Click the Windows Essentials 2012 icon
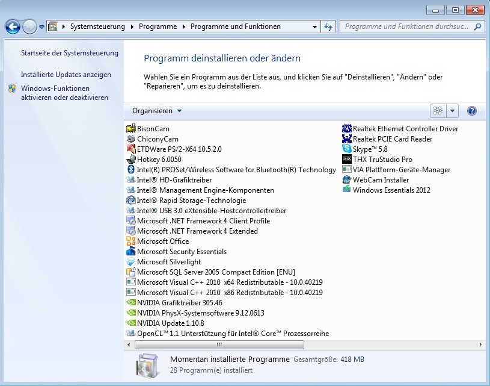 pos(347,190)
